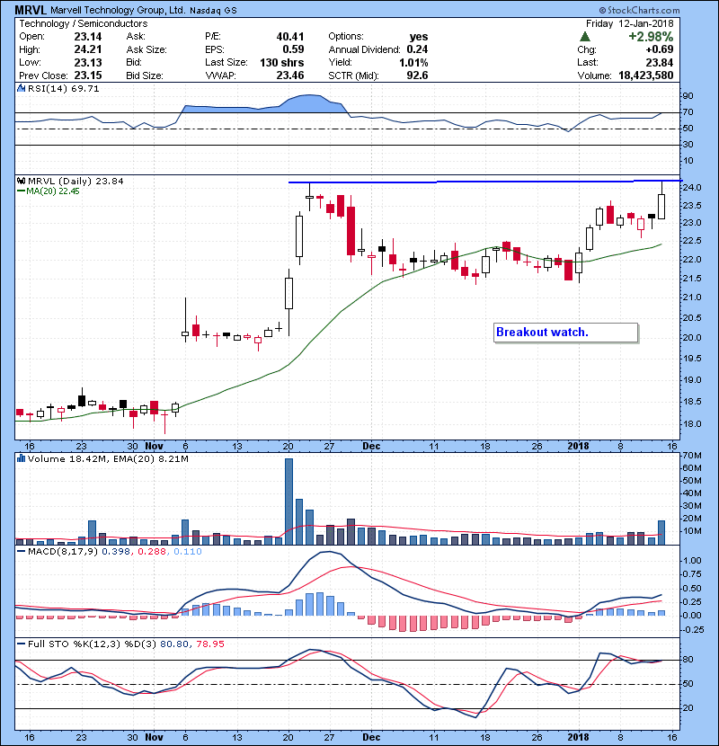Click the 'Dec' label on the price axis

coord(371,447)
